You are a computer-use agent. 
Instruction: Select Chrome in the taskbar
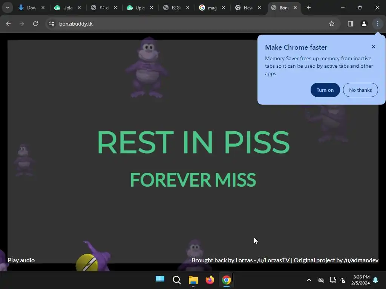click(227, 280)
